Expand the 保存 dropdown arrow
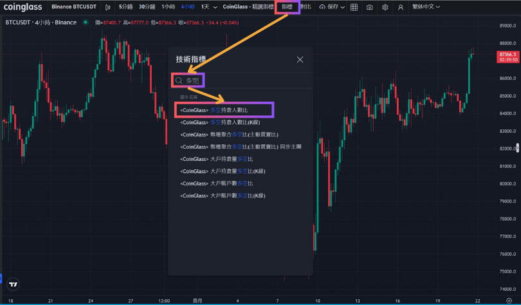 [343, 7]
